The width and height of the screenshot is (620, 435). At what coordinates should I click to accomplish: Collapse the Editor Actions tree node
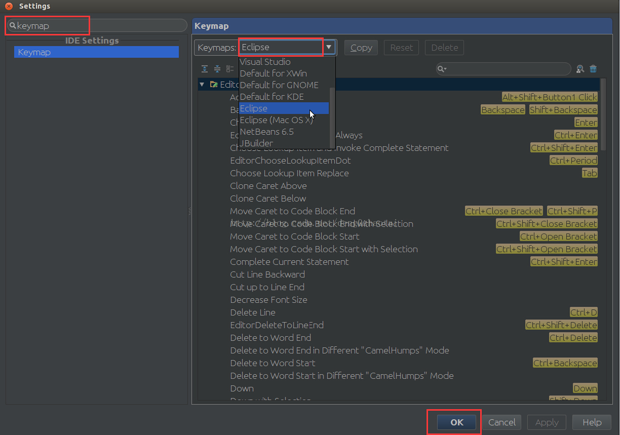coord(202,85)
